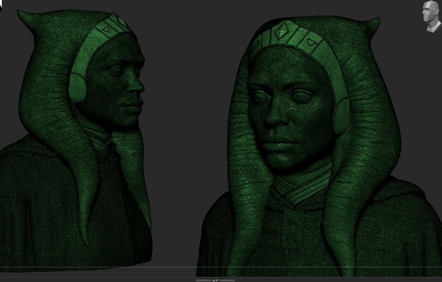Click the bottom tray divider arrows handle
Image resolution: width=442 pixels, height=282 pixels.
coord(215,280)
